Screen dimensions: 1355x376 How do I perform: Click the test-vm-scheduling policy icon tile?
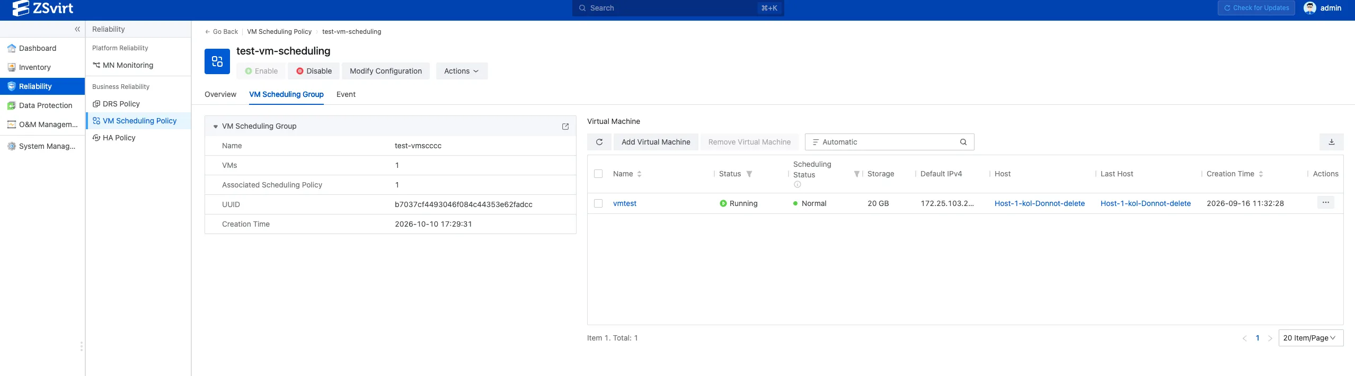pyautogui.click(x=217, y=61)
